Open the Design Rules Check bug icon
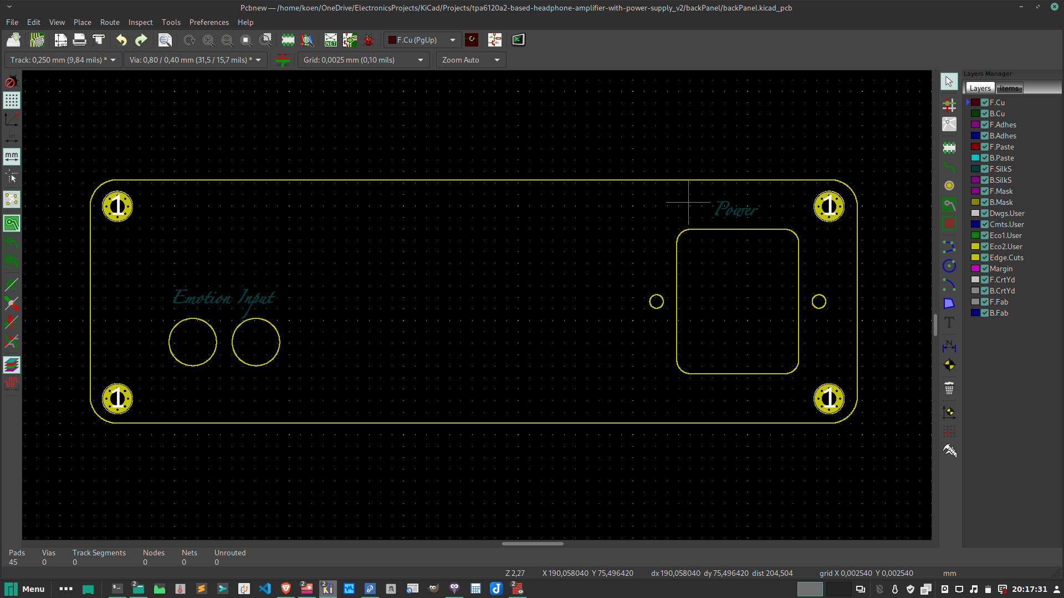The height and width of the screenshot is (598, 1064). click(369, 40)
